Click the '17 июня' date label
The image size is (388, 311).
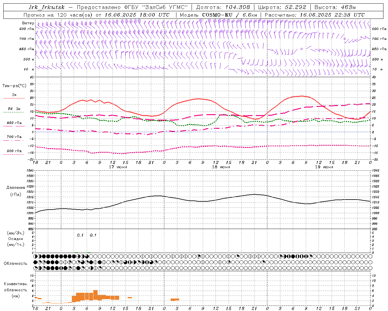[x=118, y=167]
